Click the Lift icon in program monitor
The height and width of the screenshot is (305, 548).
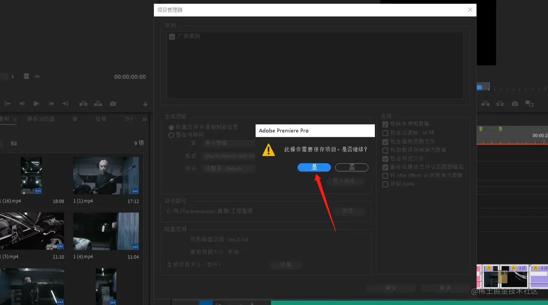point(486,103)
